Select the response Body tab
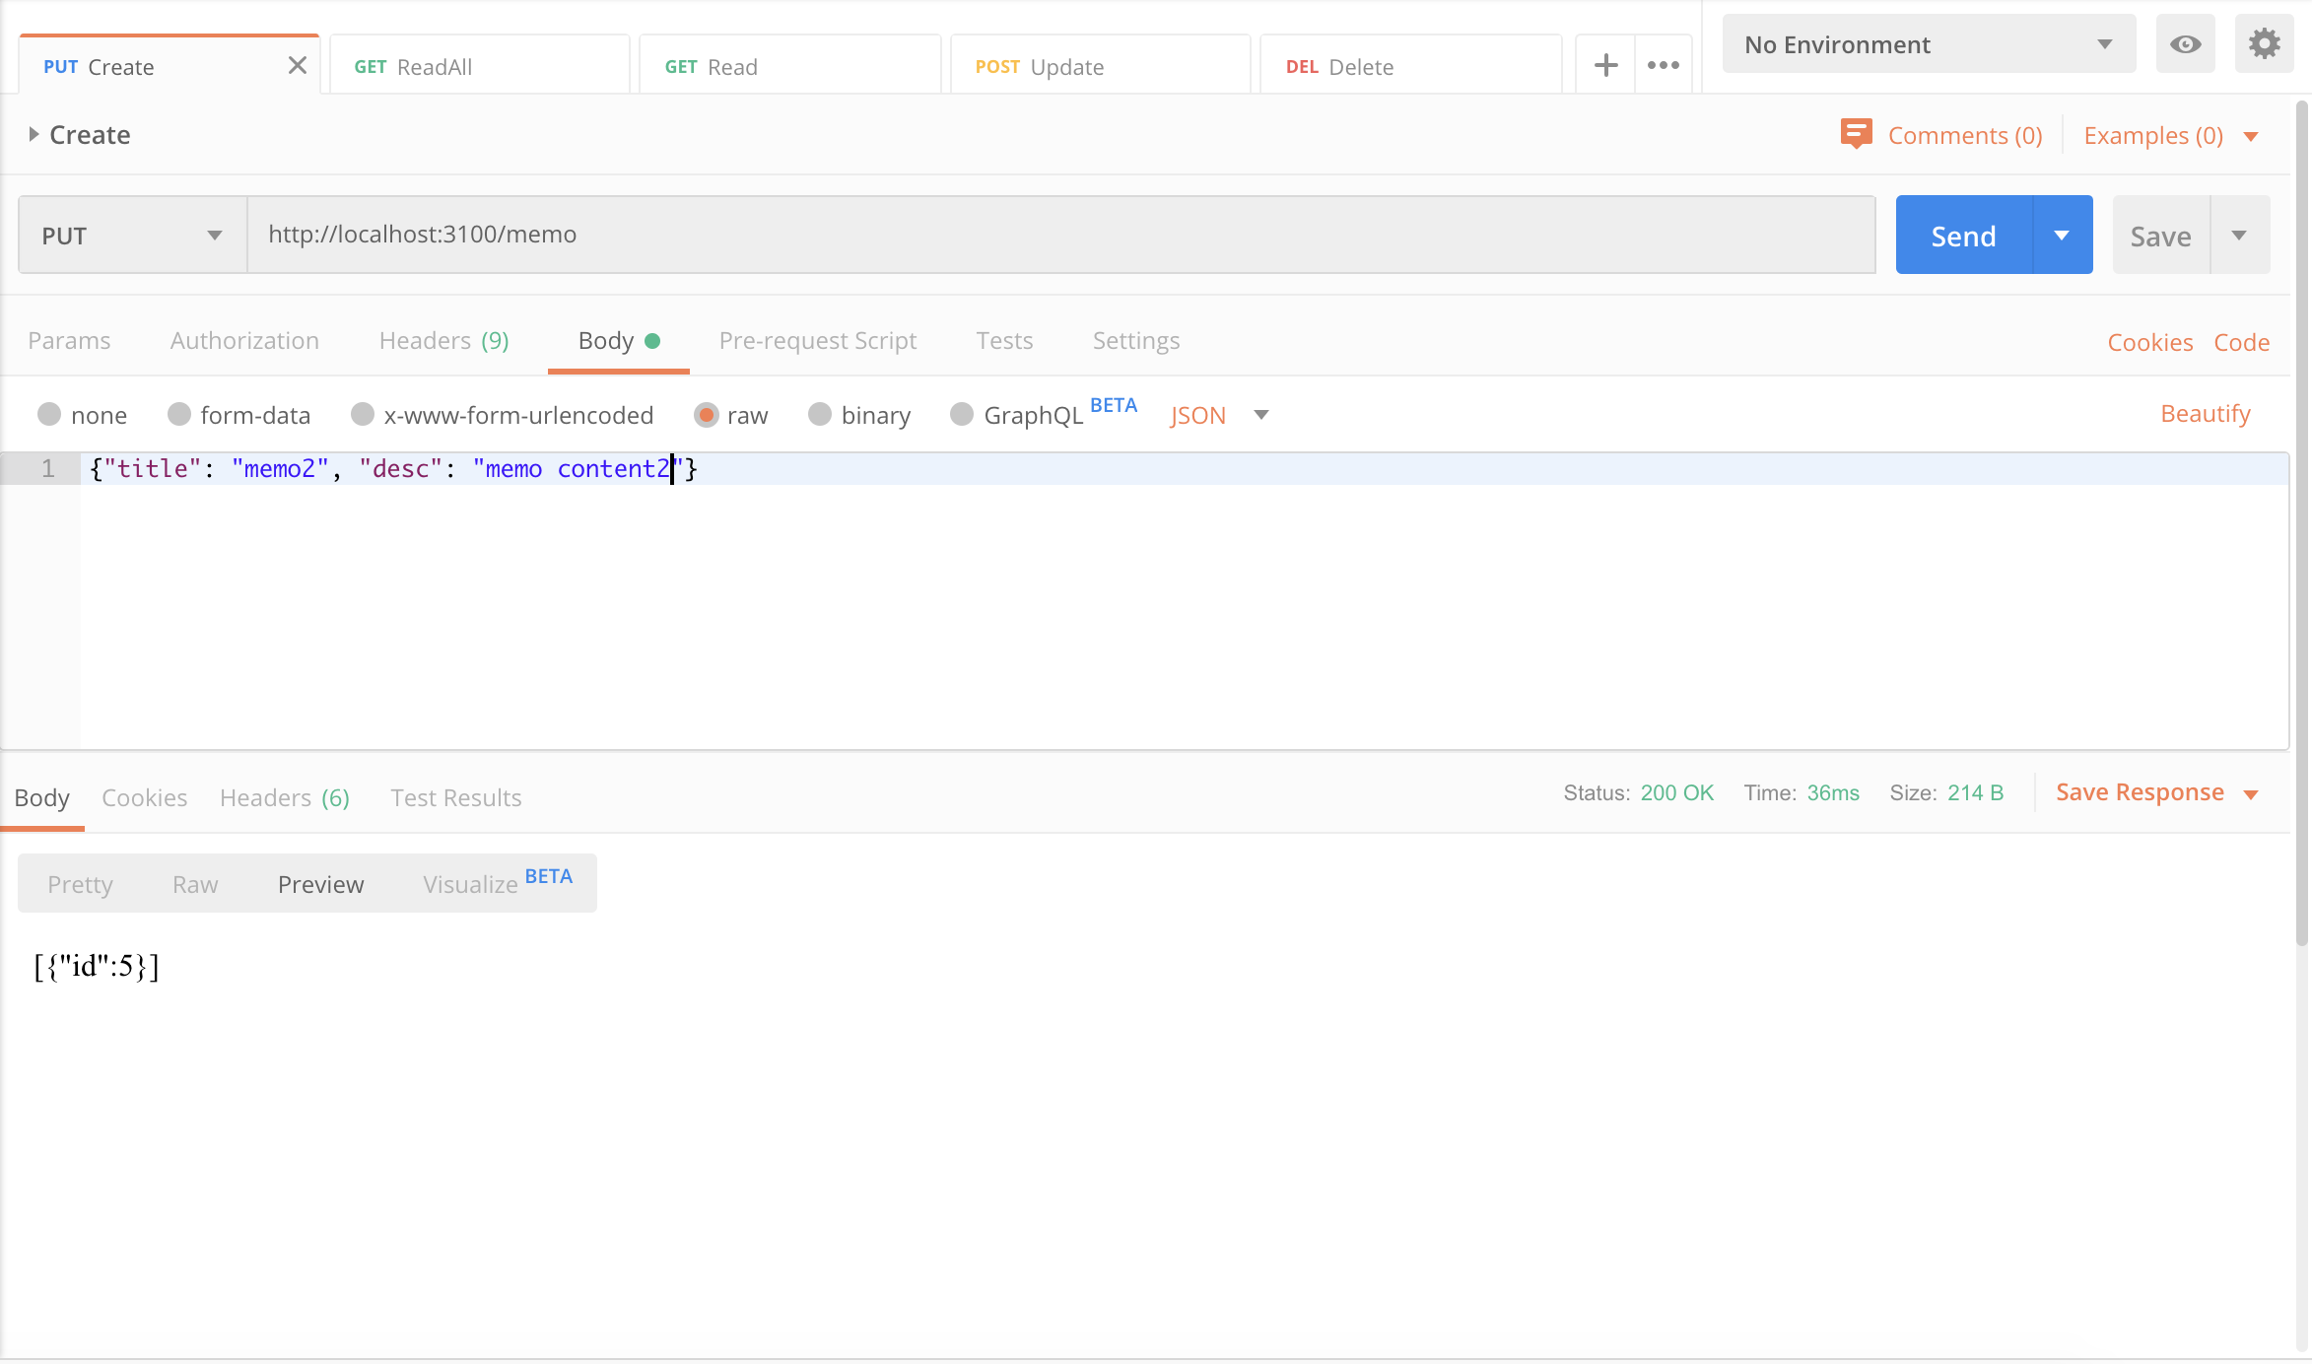The image size is (2312, 1364). tap(42, 798)
